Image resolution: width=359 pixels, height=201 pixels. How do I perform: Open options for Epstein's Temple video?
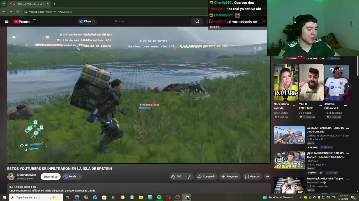(x=347, y=179)
